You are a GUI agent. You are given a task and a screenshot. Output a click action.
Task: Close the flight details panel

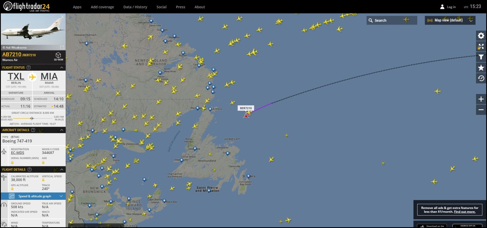(x=62, y=17)
